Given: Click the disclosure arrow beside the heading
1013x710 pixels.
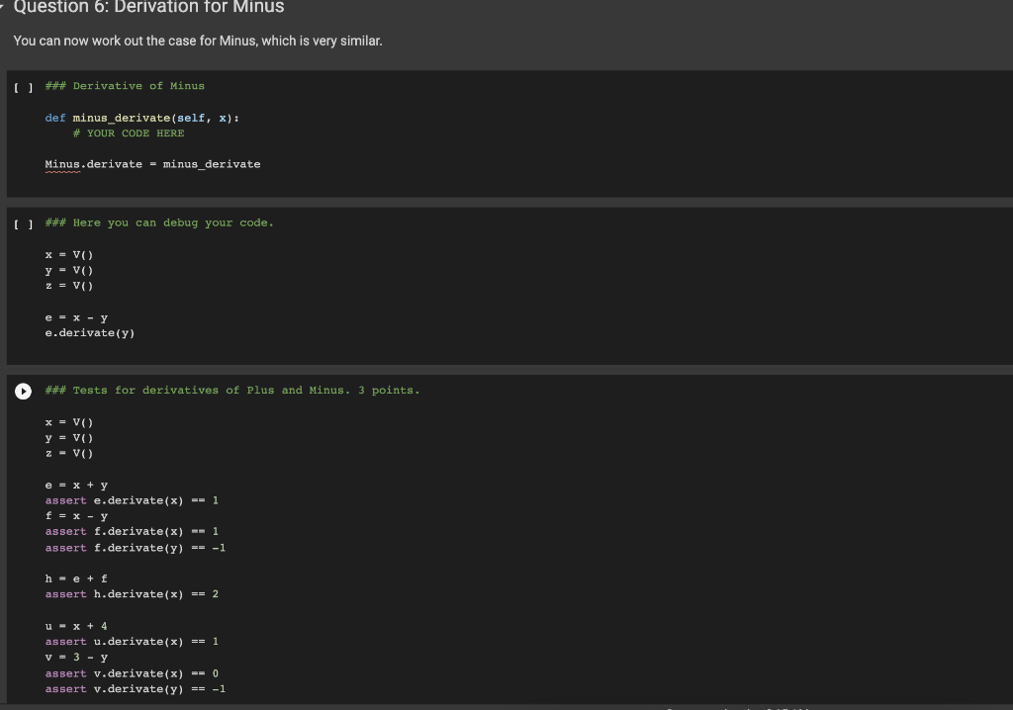Looking at the screenshot, I should [x=6, y=8].
